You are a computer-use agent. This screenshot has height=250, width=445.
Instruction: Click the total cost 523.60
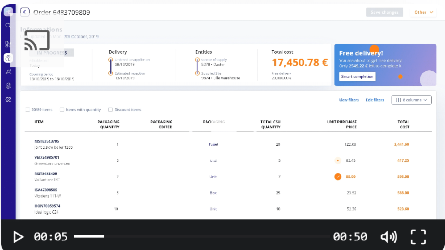coord(403,209)
